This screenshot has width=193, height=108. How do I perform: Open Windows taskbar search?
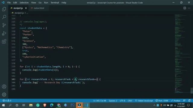10,105
